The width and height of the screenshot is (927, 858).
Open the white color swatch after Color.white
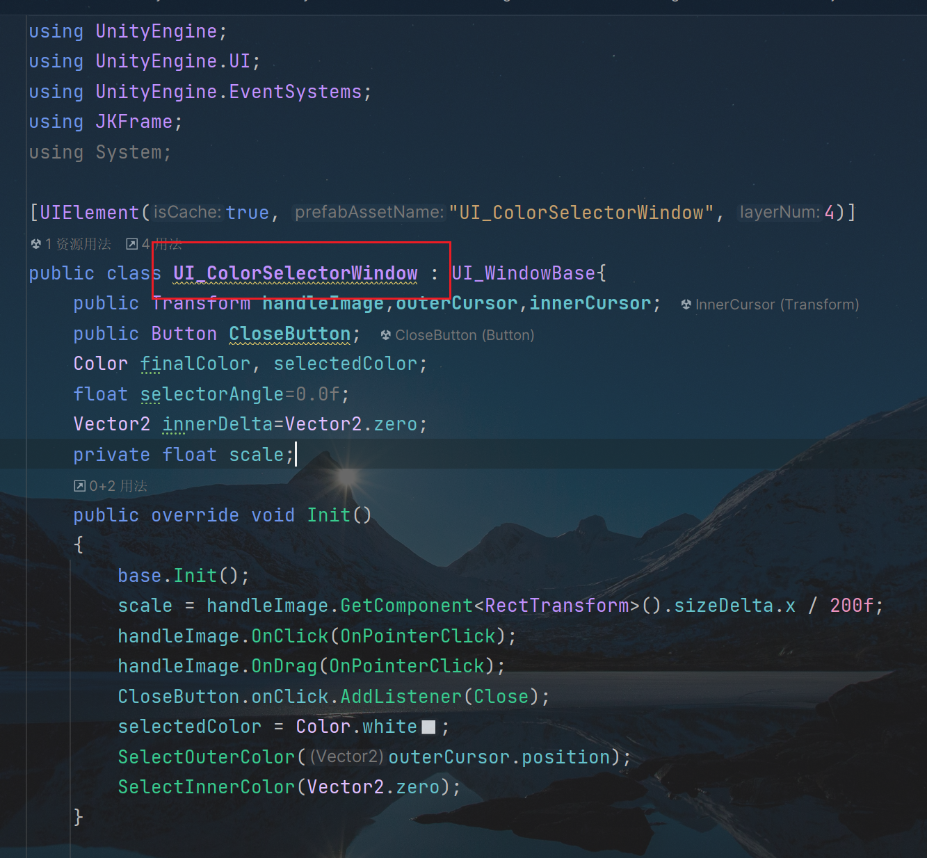pos(429,727)
